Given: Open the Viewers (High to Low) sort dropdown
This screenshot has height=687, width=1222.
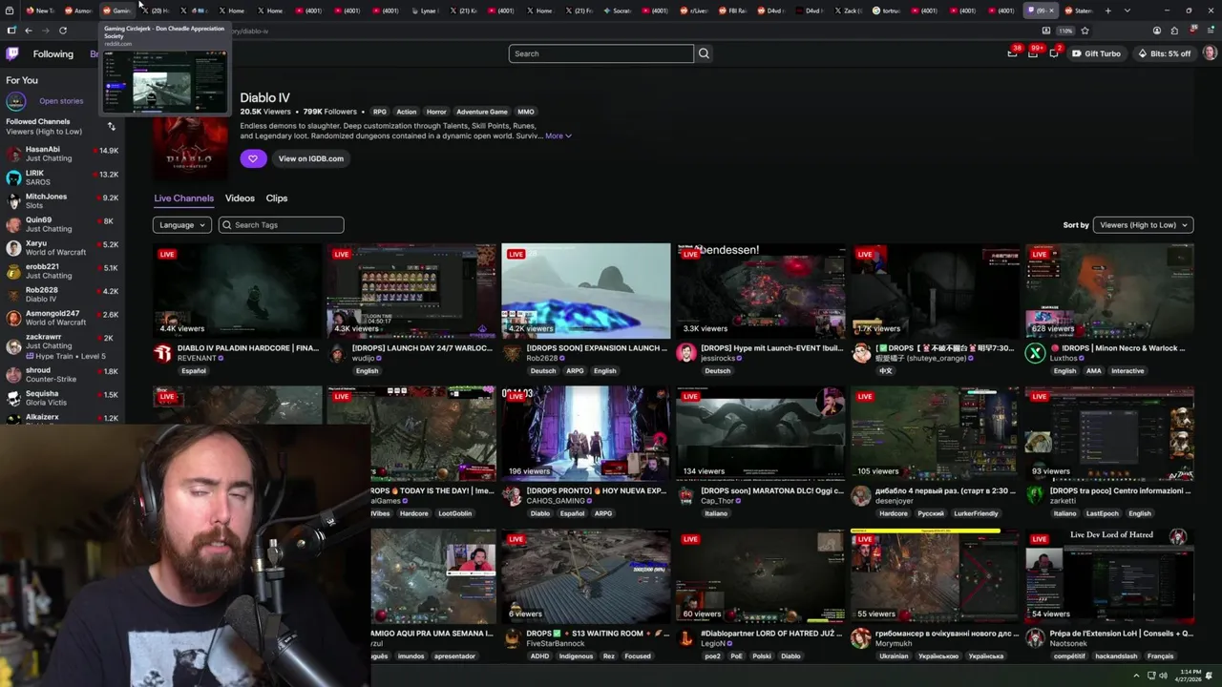Looking at the screenshot, I should (1143, 225).
